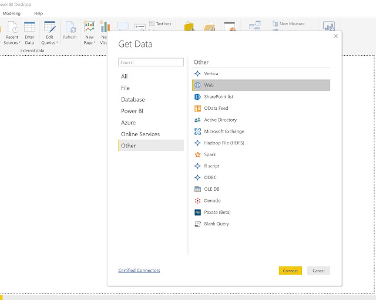This screenshot has width=376, height=300.
Task: Click the Cancel button
Action: (318, 271)
